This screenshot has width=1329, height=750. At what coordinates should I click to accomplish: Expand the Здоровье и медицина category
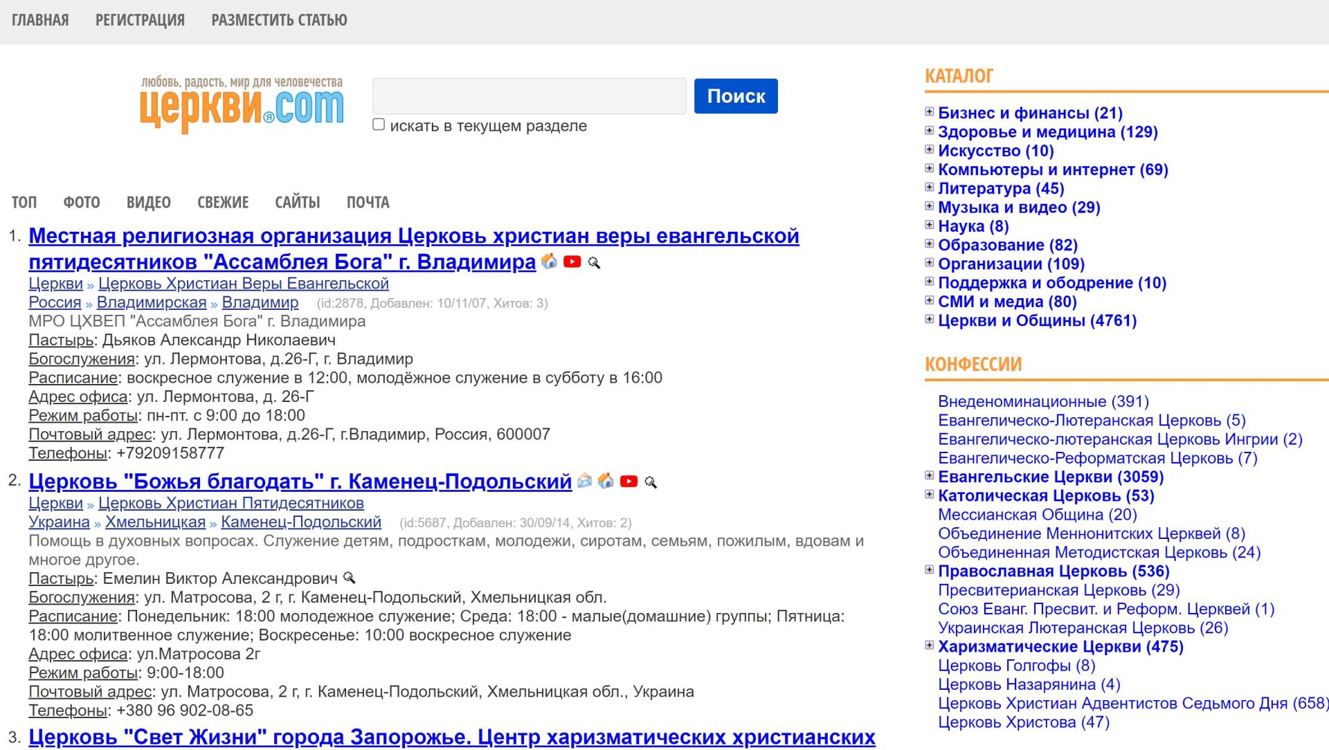(x=930, y=130)
